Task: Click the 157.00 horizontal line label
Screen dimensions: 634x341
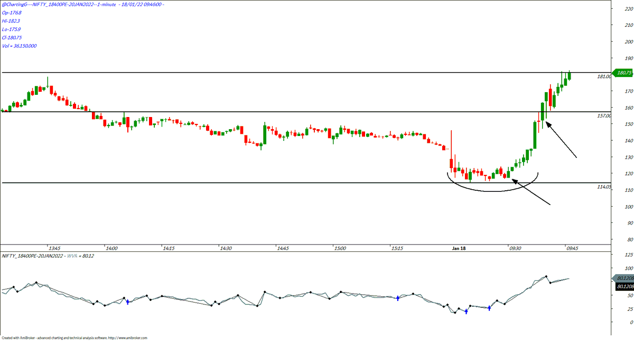Action: pos(604,115)
